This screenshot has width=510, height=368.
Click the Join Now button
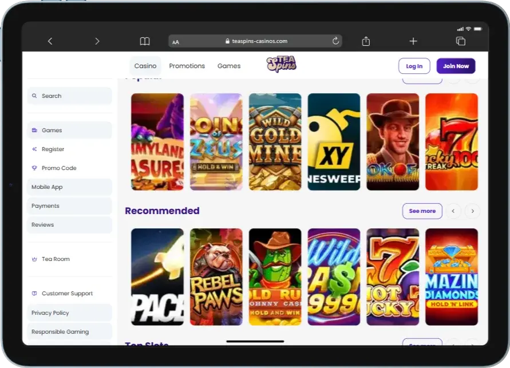[x=456, y=66]
